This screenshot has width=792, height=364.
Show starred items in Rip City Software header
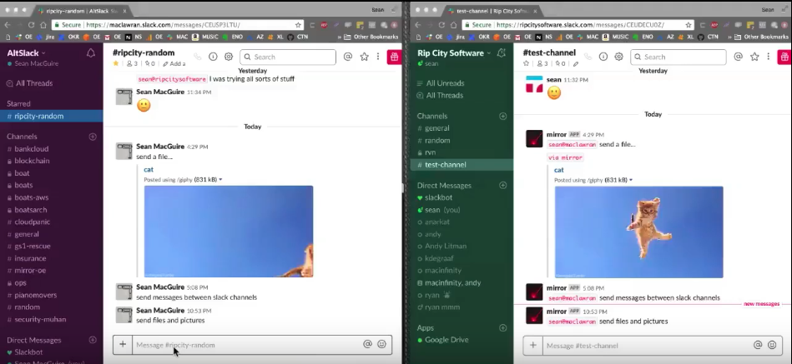(754, 57)
